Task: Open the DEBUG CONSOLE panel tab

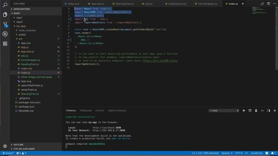Action: 117,110
